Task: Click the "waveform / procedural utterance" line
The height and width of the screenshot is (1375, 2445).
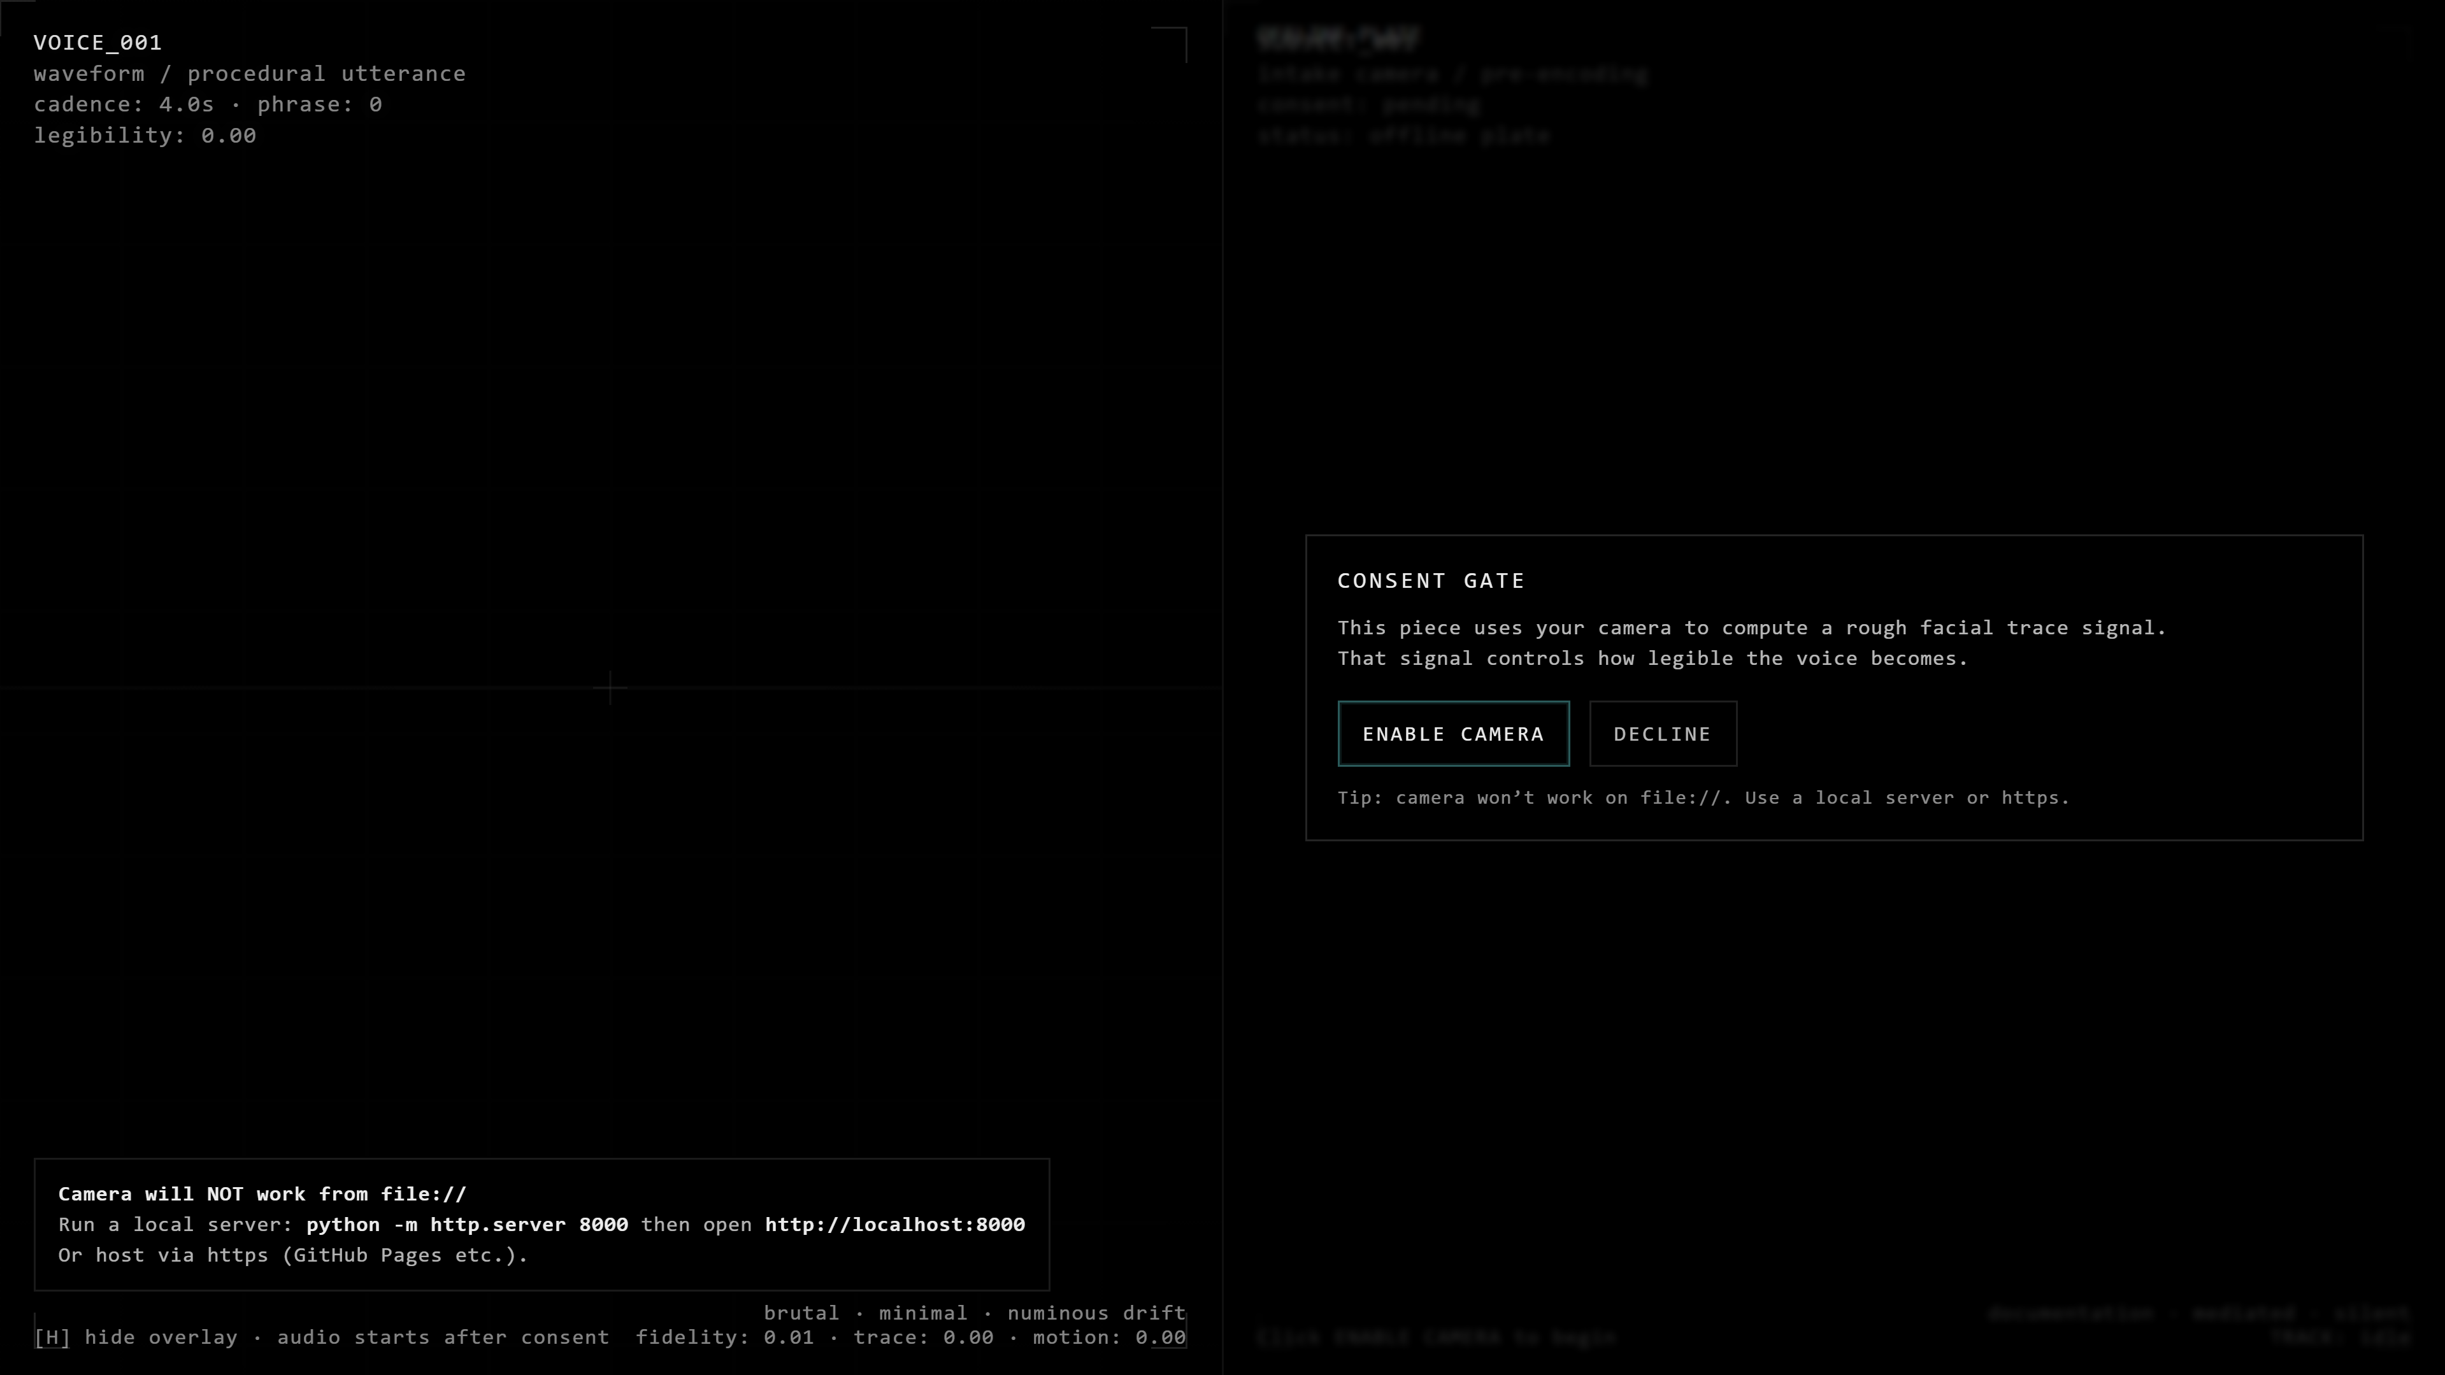Action: click(250, 74)
